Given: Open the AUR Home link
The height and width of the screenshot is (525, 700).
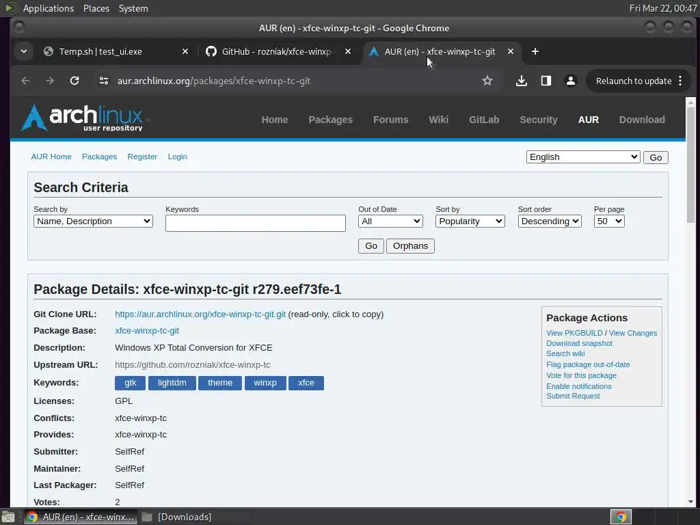Looking at the screenshot, I should [51, 157].
